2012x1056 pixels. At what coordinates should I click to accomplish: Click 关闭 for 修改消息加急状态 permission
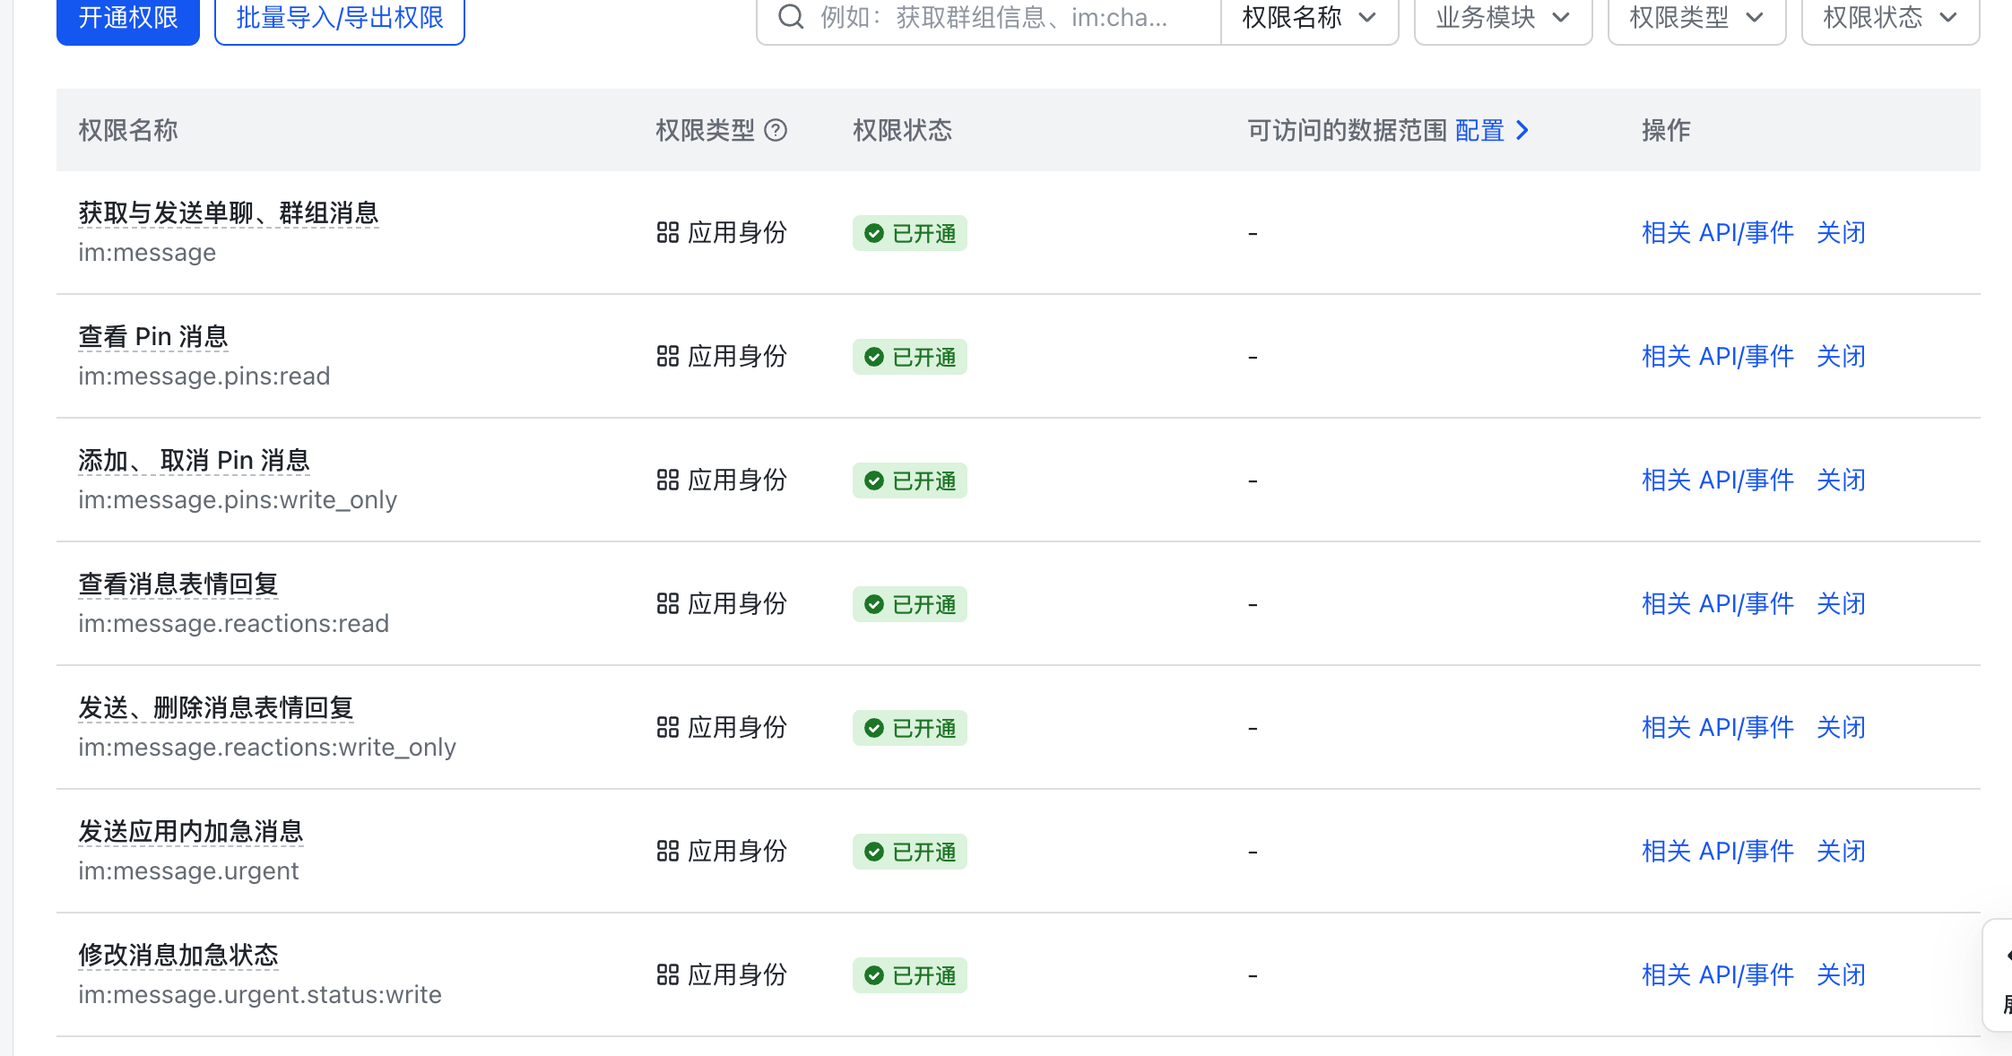1841,975
